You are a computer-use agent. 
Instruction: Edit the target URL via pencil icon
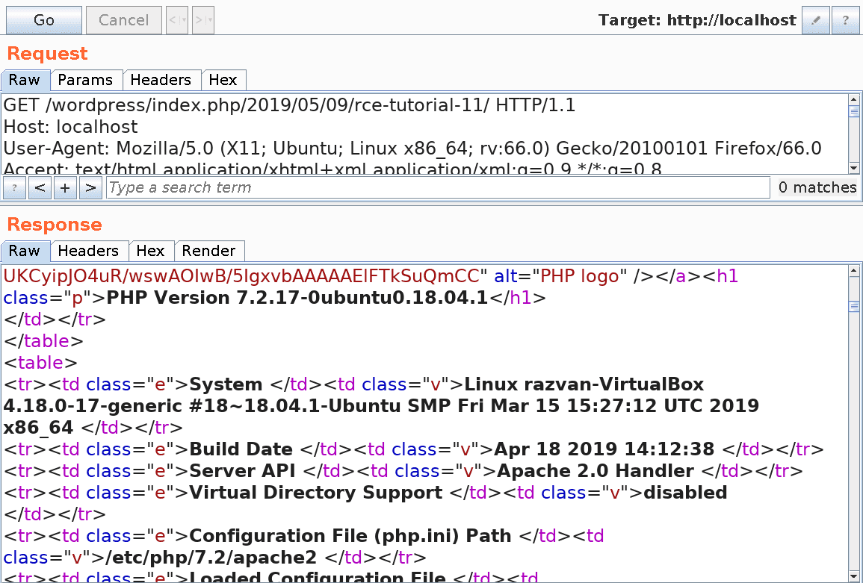coord(815,20)
